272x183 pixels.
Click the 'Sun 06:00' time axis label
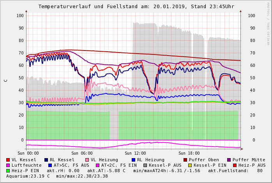(x=82, y=153)
